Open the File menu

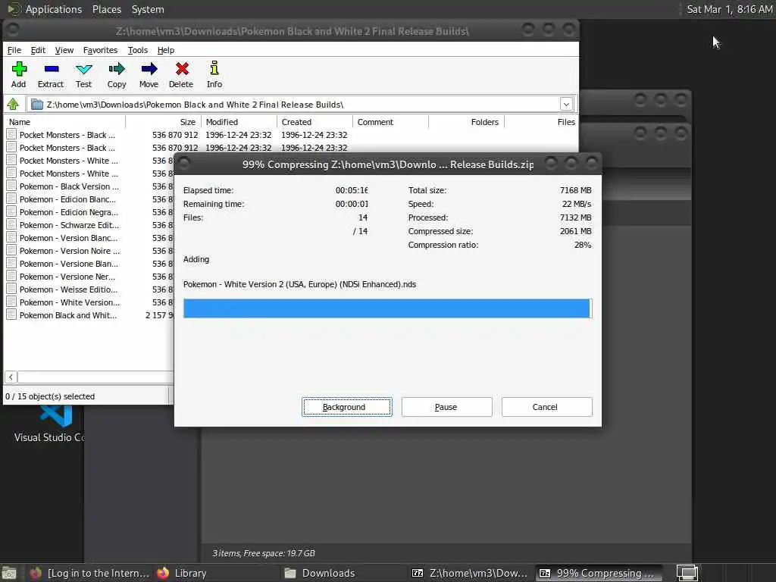pyautogui.click(x=14, y=50)
